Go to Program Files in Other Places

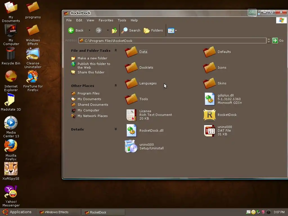coord(88,93)
